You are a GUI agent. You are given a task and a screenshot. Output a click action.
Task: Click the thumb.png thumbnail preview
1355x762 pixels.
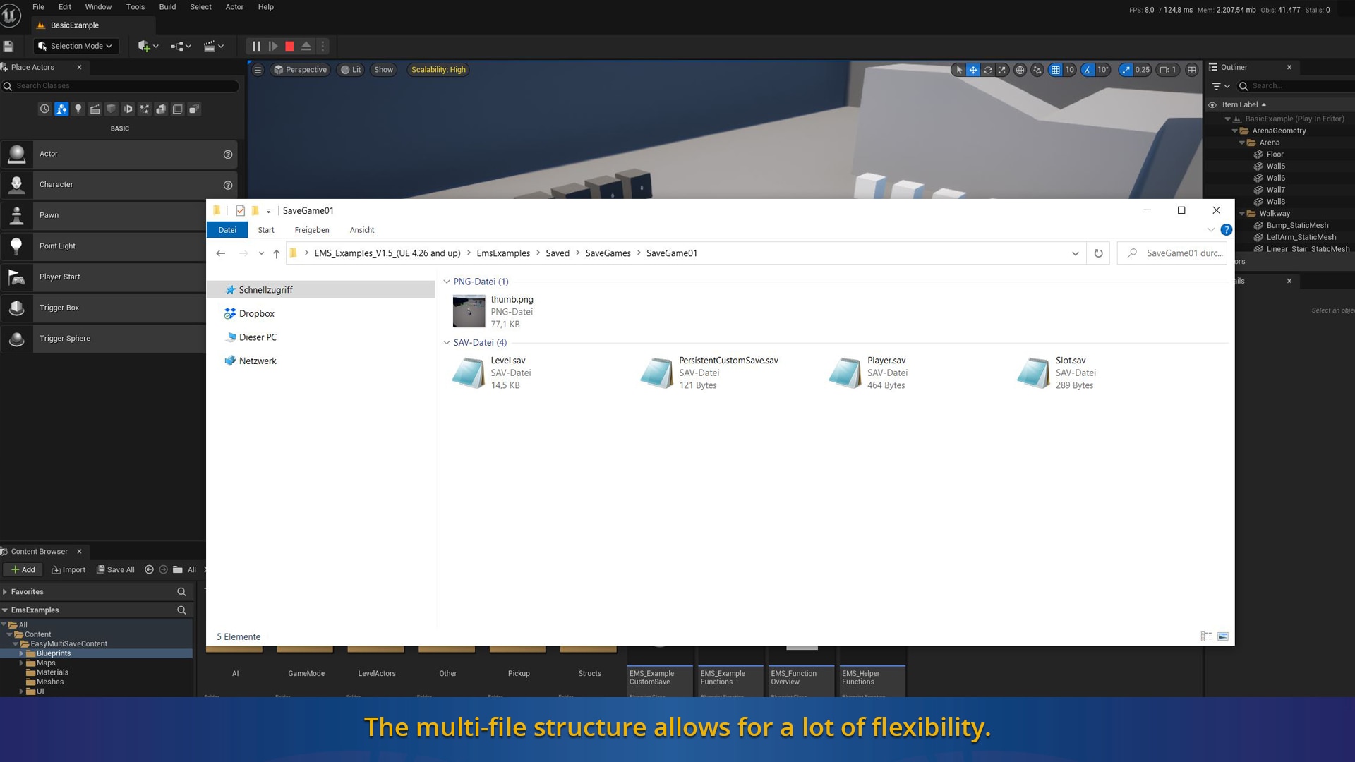pyautogui.click(x=469, y=310)
